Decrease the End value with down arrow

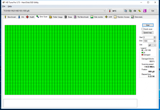click(155, 42)
